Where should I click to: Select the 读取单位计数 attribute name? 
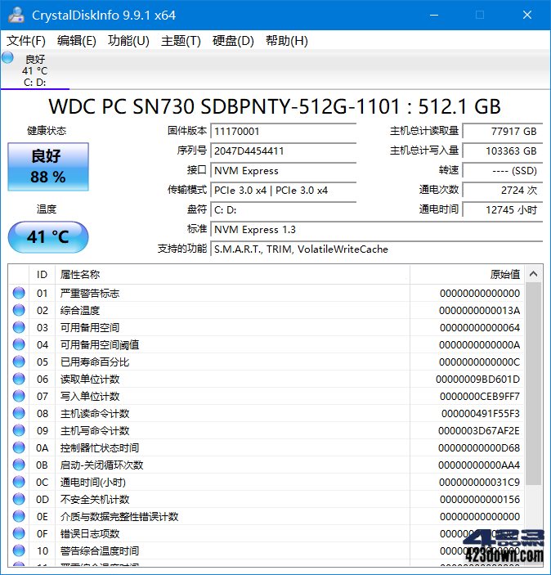click(x=90, y=380)
